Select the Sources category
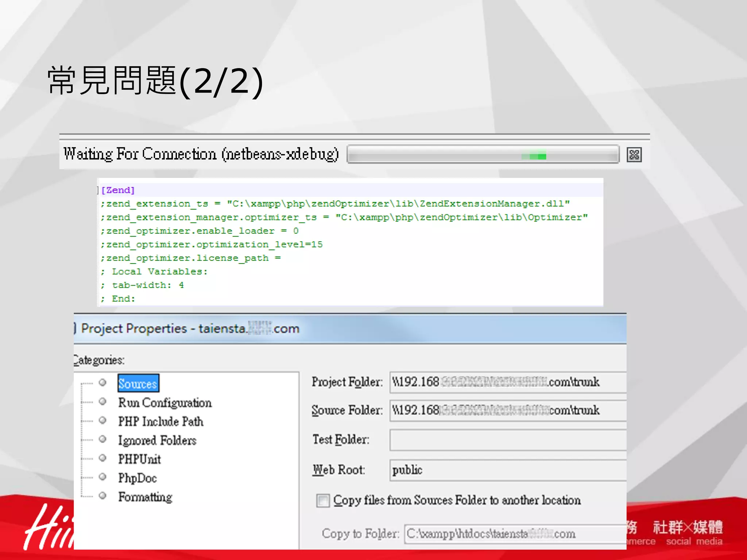This screenshot has height=560, width=747. click(138, 384)
